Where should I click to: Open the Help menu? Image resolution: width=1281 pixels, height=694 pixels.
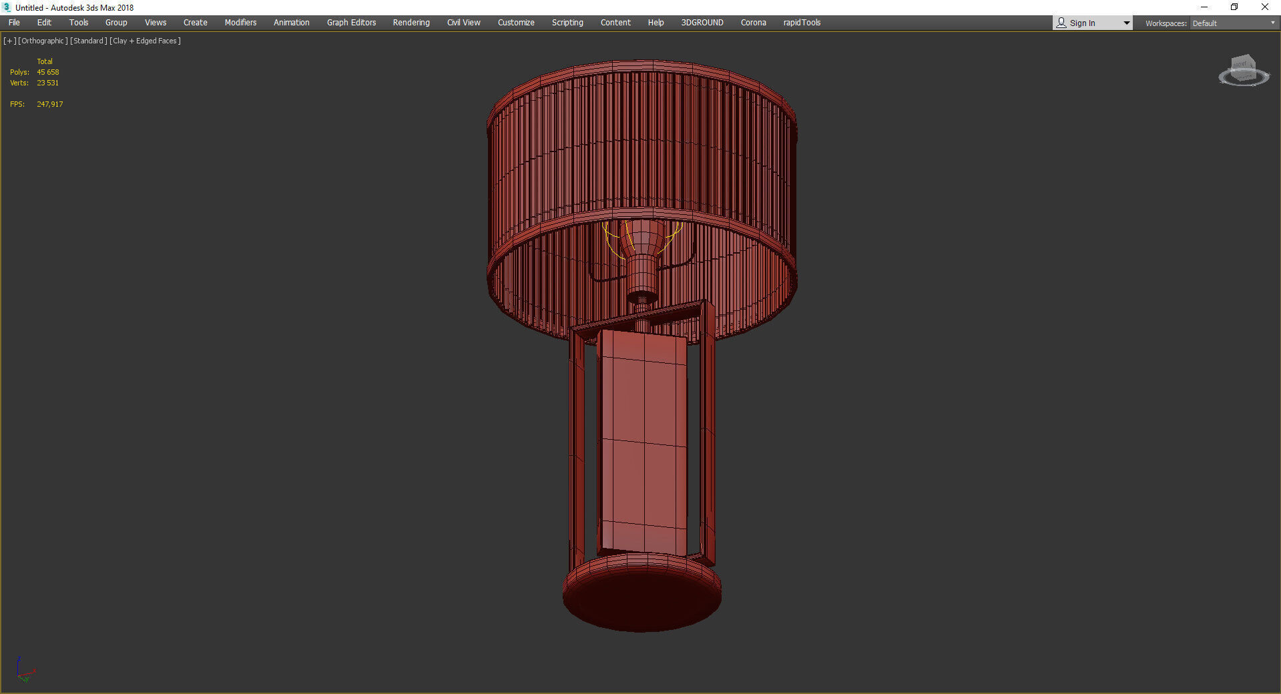pyautogui.click(x=656, y=23)
